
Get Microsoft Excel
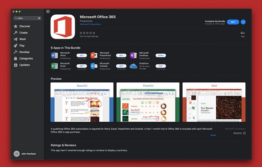pos(82,66)
